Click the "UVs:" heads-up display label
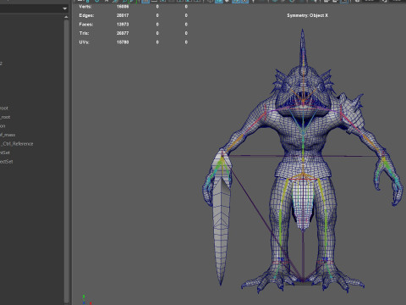This screenshot has width=406, height=305. [x=84, y=42]
